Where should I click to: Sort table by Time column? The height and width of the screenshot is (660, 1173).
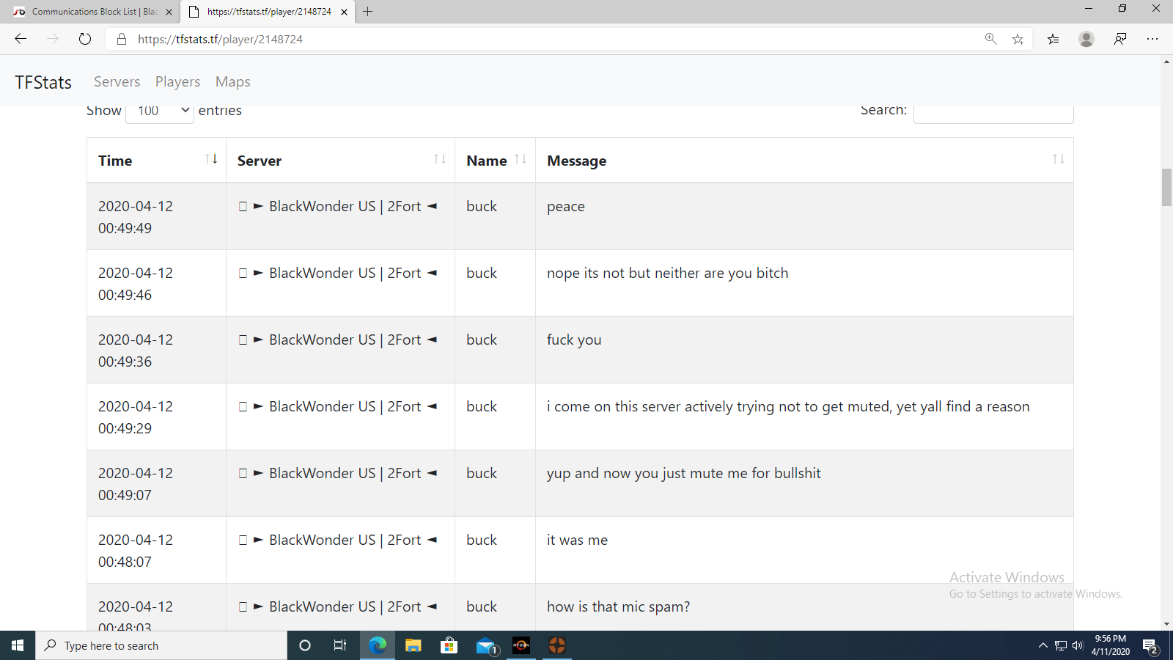[156, 161]
